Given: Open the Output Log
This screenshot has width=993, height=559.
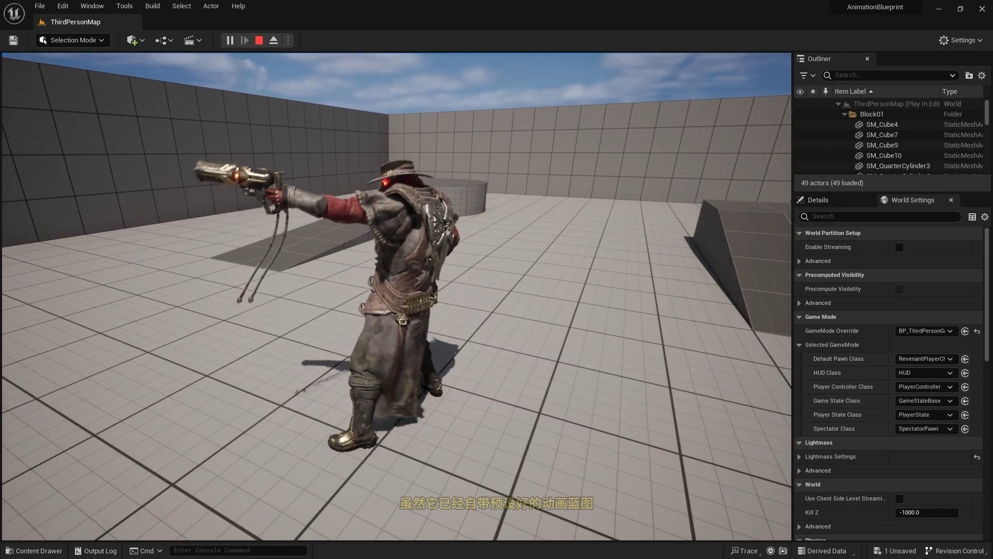Looking at the screenshot, I should 96,551.
